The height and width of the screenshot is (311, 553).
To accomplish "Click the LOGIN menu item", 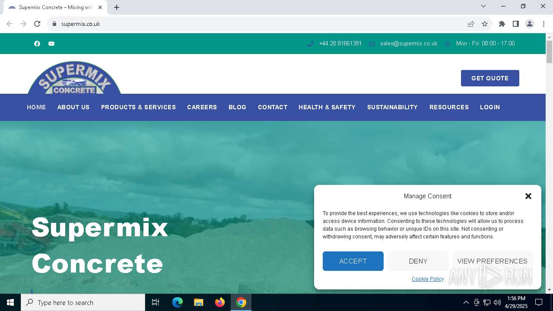I will click(490, 107).
